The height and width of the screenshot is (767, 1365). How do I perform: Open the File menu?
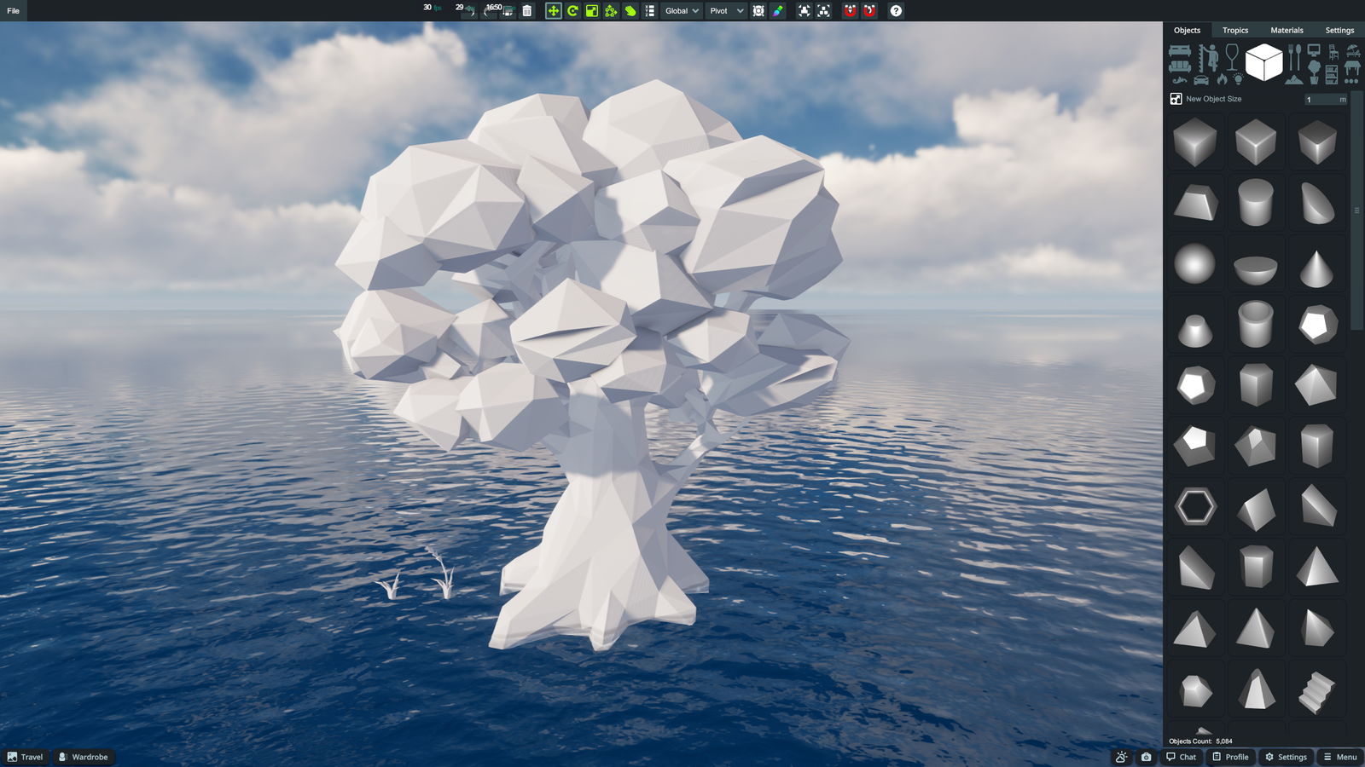[13, 11]
